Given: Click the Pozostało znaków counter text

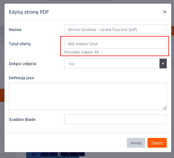Looking at the screenshot, I should [x=81, y=52].
